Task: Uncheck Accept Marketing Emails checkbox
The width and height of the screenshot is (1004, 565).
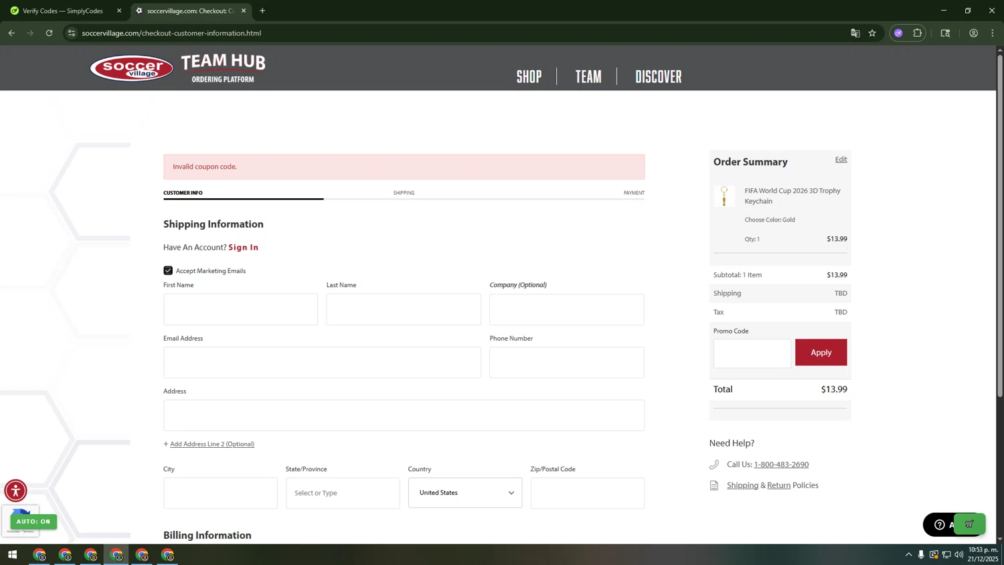Action: click(x=168, y=270)
